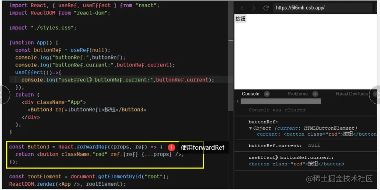This screenshot has width=380, height=190.
Task: Collapse the logged Object disclosure triangle
Action: pyautogui.click(x=251, y=128)
